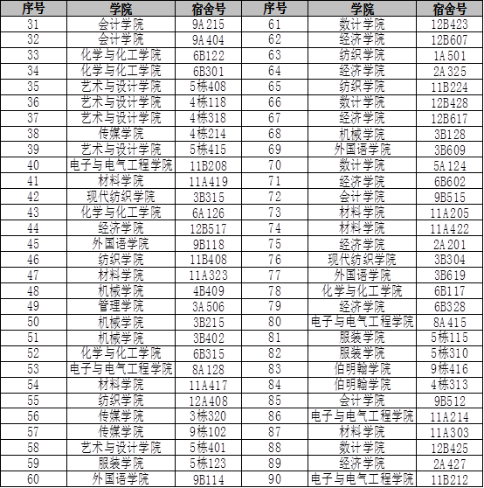Select dorm cell 12B517

[x=208, y=228]
